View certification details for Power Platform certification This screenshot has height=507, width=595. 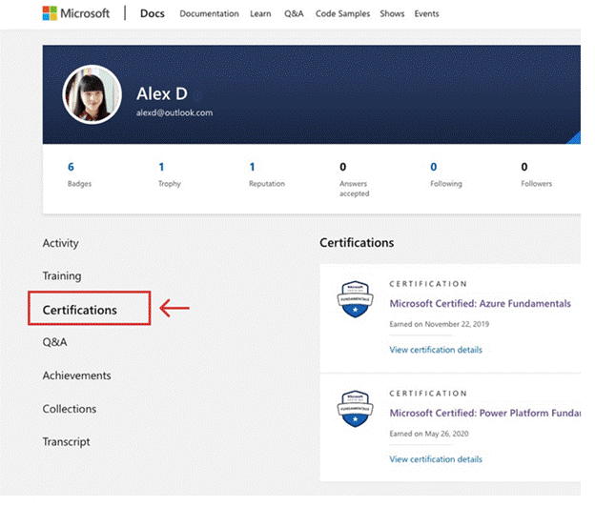(x=436, y=459)
